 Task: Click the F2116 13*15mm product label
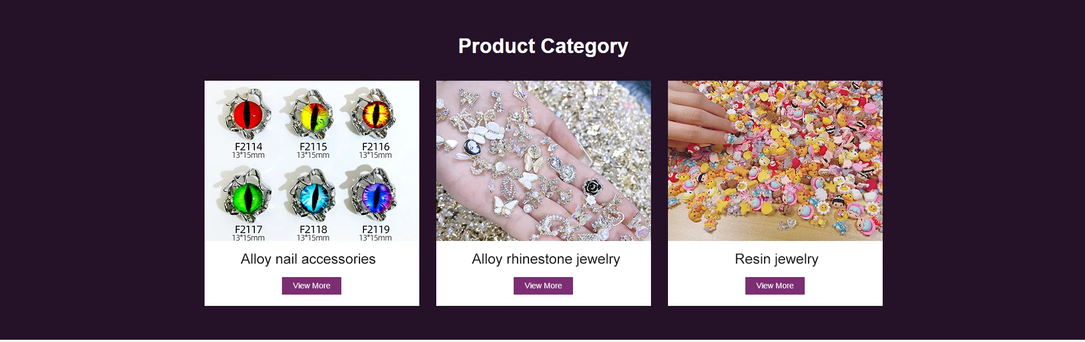pyautogui.click(x=376, y=150)
